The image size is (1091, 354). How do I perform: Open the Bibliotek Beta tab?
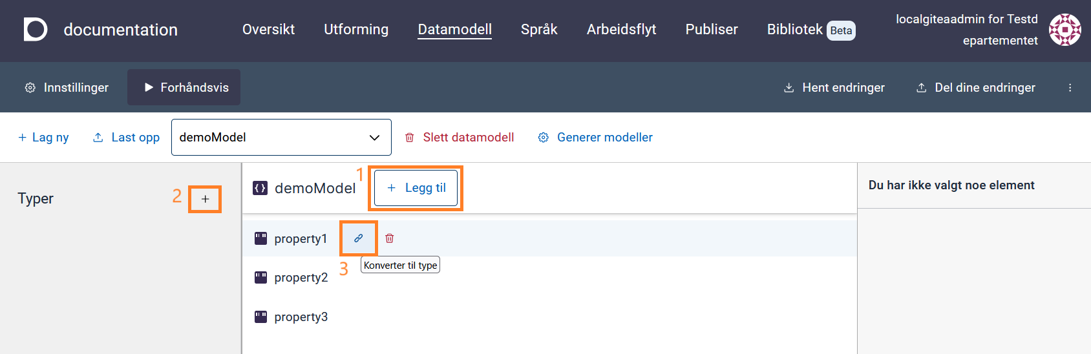coord(810,30)
